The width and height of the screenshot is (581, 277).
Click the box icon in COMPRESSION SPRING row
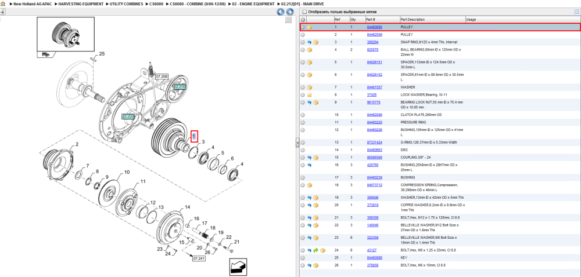click(310, 185)
